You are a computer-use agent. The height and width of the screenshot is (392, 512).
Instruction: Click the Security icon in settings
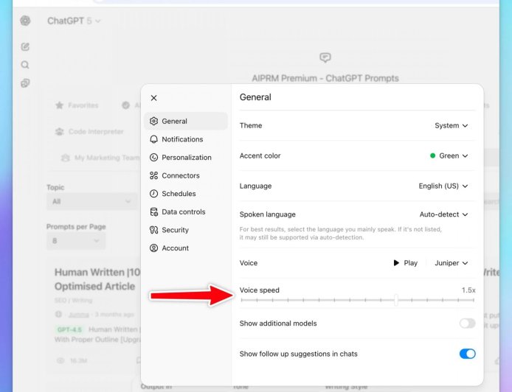154,230
